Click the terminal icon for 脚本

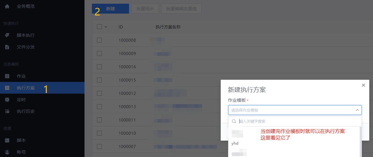(7, 140)
